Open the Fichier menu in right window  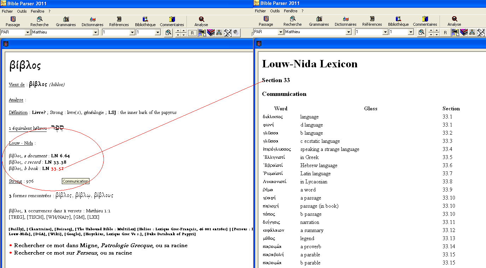point(260,11)
